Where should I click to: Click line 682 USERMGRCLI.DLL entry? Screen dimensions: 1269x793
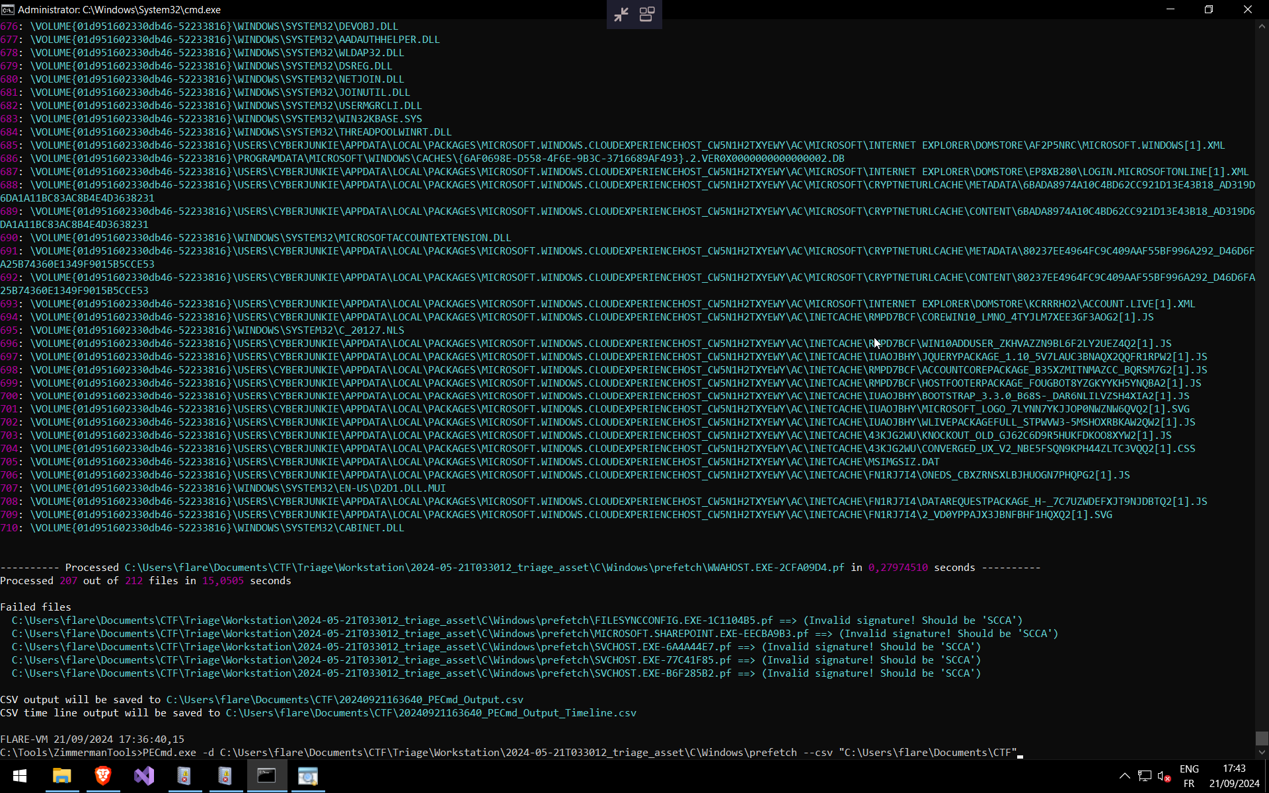tap(211, 106)
